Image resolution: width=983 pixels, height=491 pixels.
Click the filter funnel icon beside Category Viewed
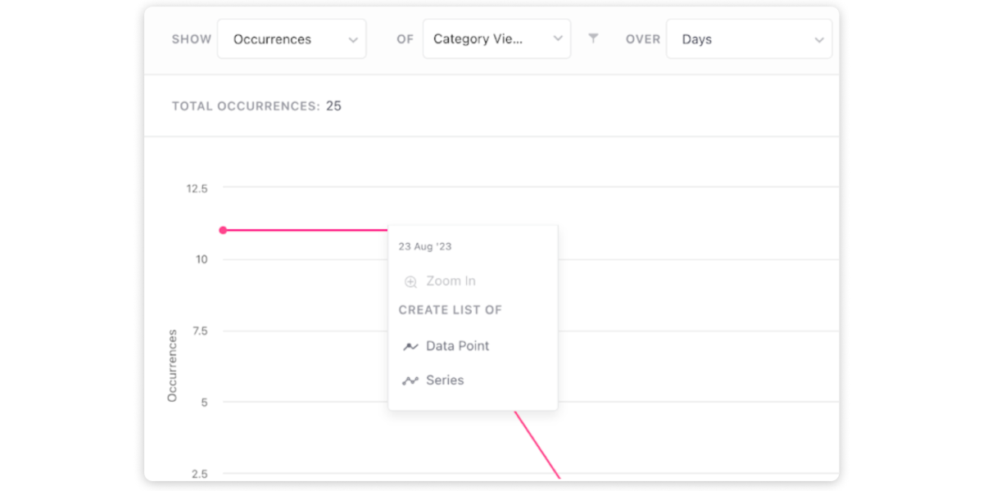594,38
